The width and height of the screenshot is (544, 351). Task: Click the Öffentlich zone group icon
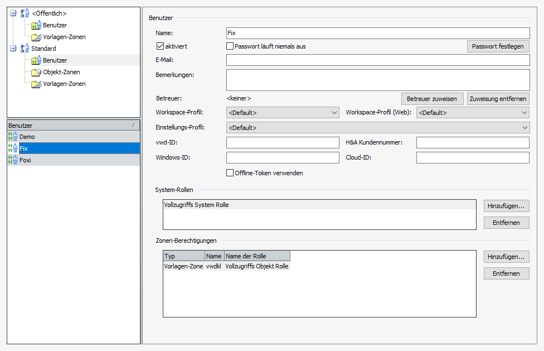coord(25,13)
